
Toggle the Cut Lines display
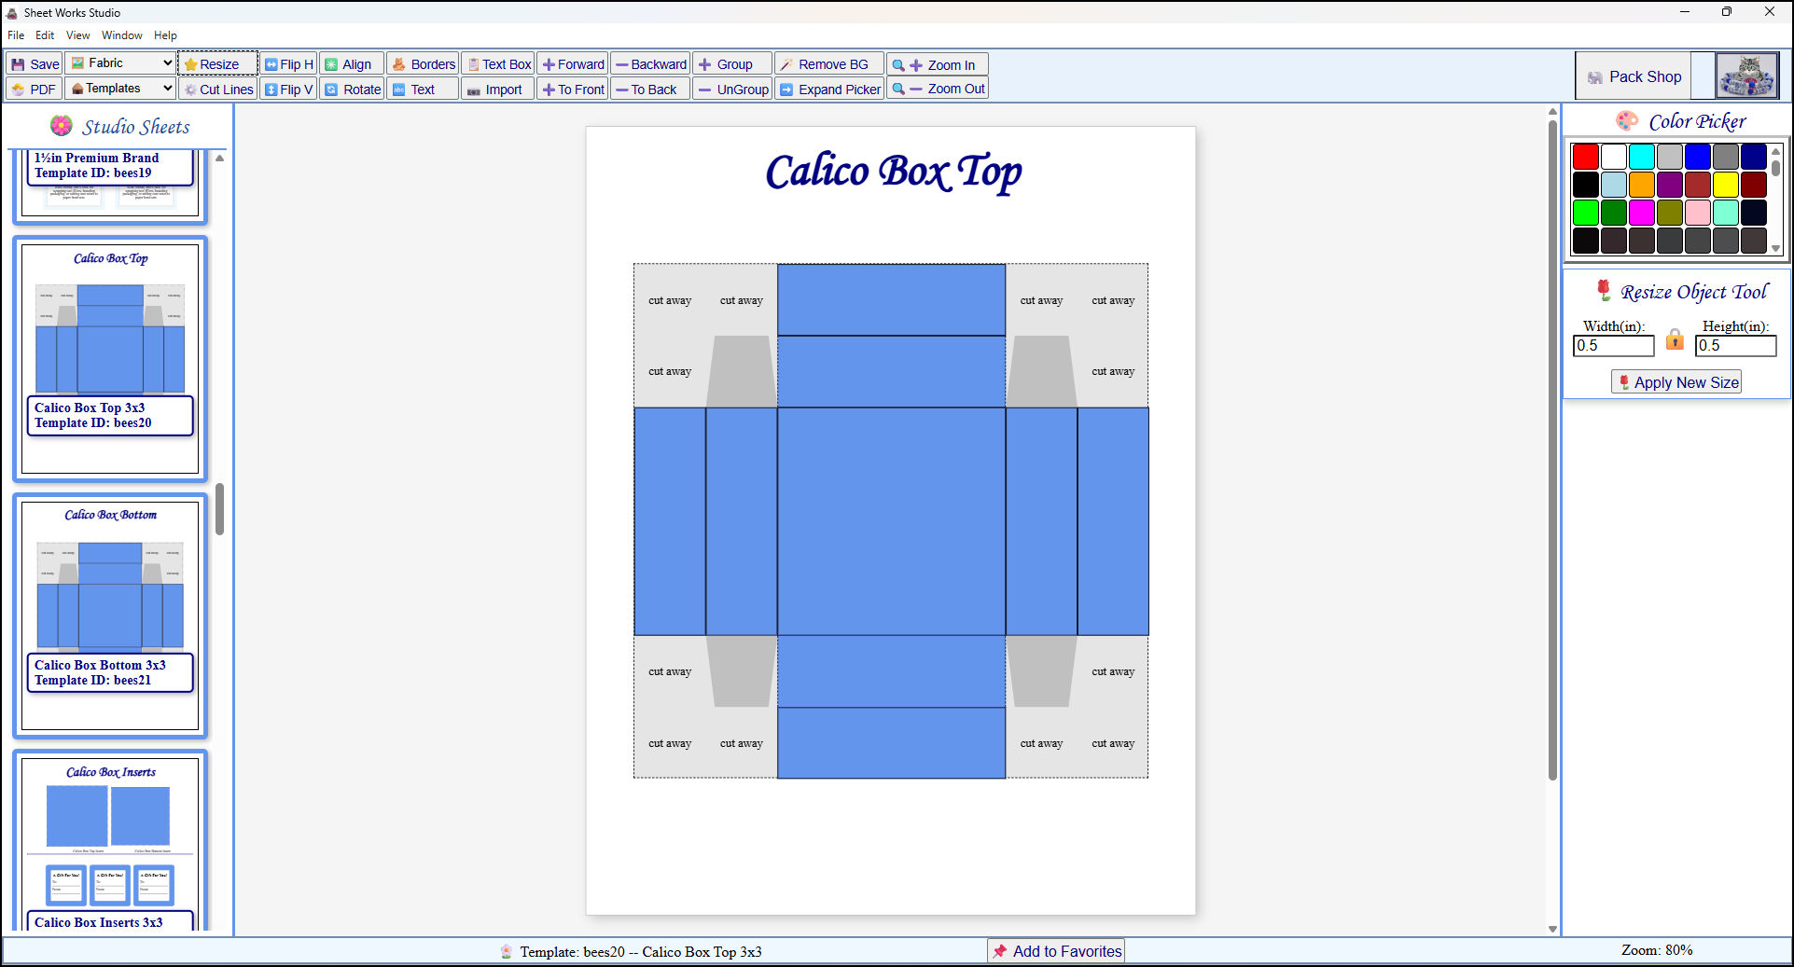click(x=217, y=89)
